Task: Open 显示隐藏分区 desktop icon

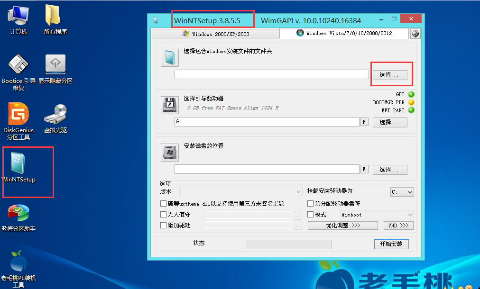Action: point(55,69)
